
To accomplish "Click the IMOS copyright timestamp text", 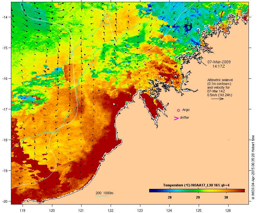I will point(253,167).
